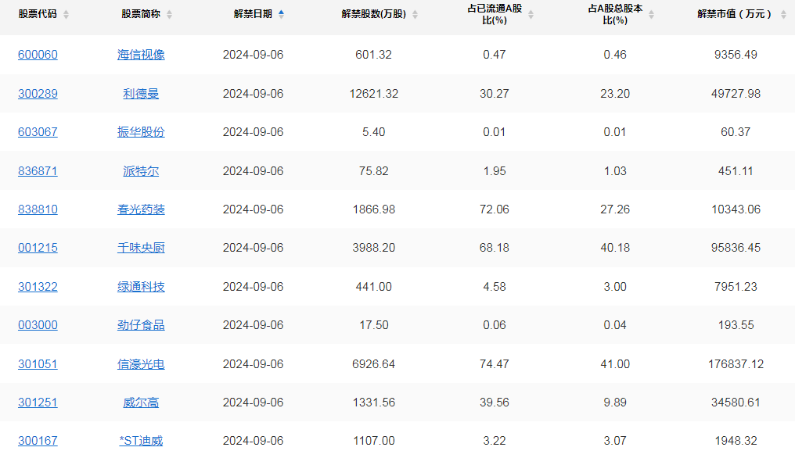Open 利德曼 stock name link

coord(141,94)
